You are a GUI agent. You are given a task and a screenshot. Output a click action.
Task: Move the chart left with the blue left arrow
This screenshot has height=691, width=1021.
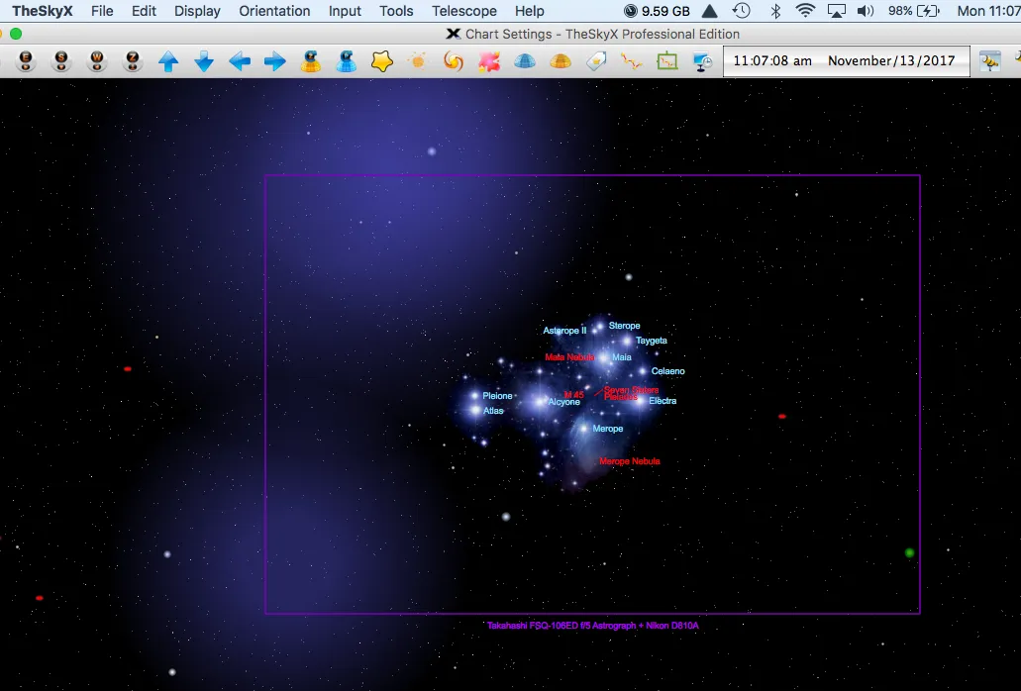click(240, 61)
